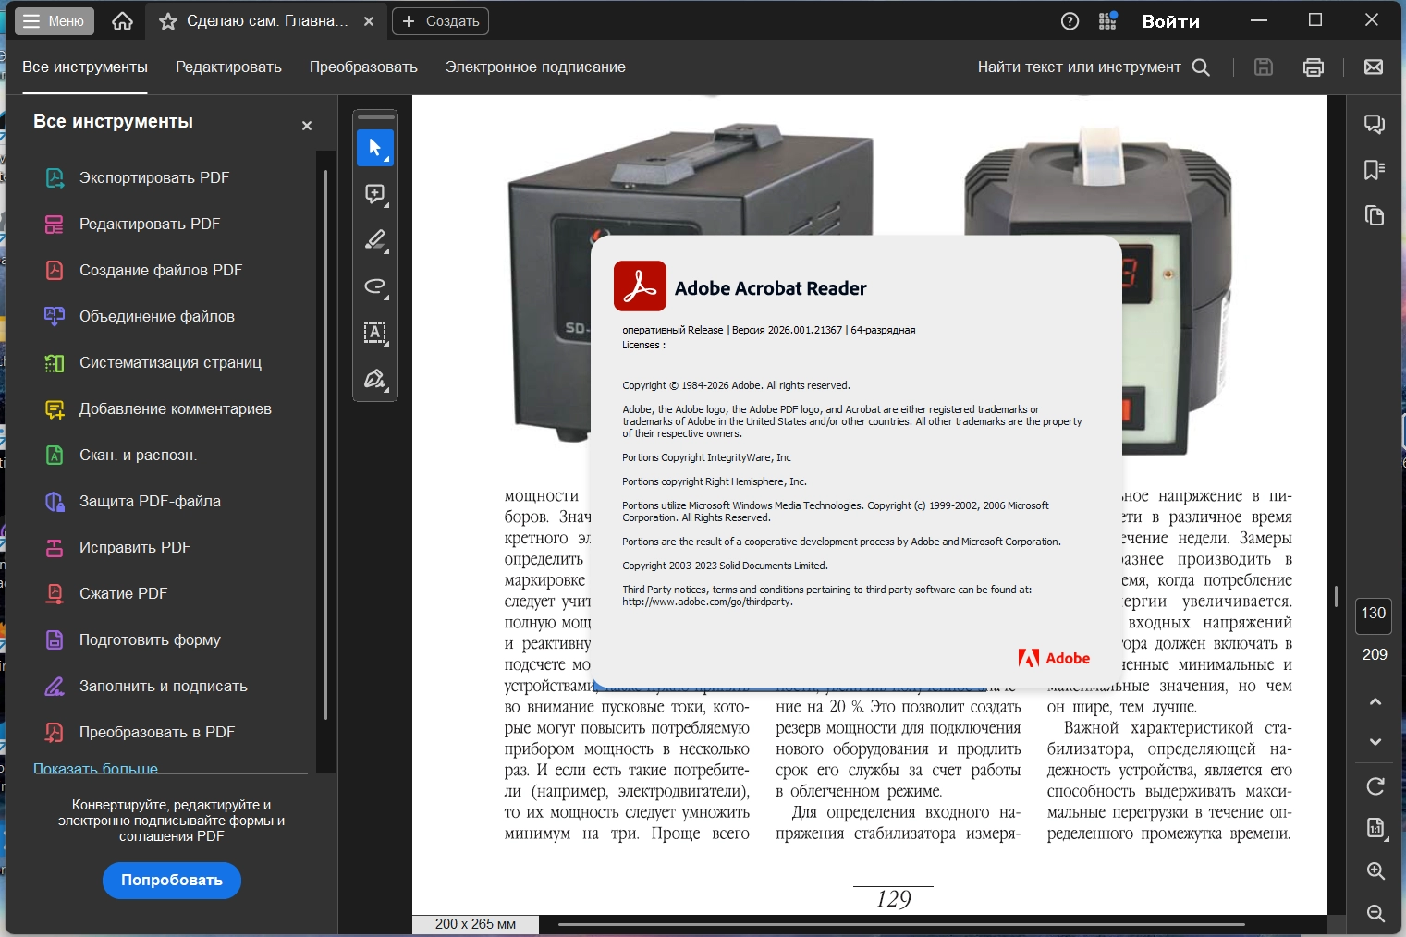Select the highlight text tool
1406x937 pixels.
tap(375, 240)
